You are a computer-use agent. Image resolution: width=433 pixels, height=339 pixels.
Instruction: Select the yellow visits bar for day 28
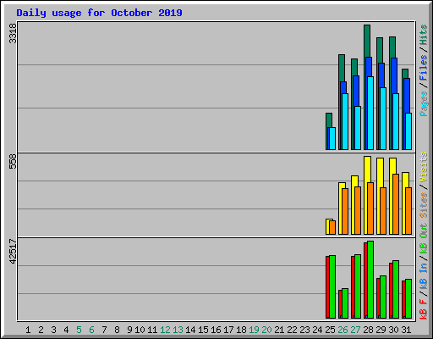(367, 169)
